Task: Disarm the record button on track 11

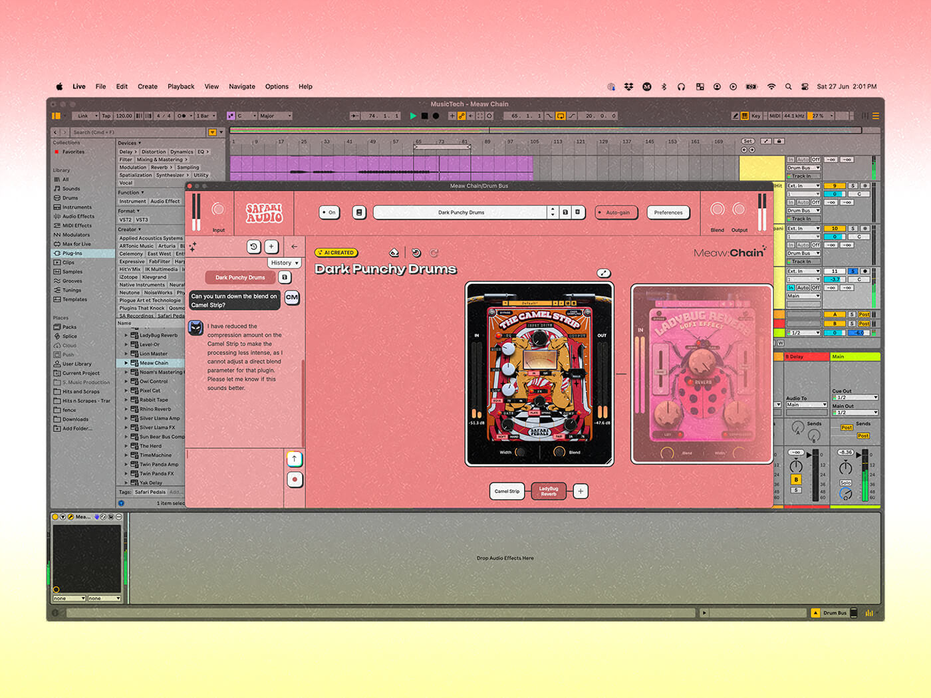Action: point(865,271)
